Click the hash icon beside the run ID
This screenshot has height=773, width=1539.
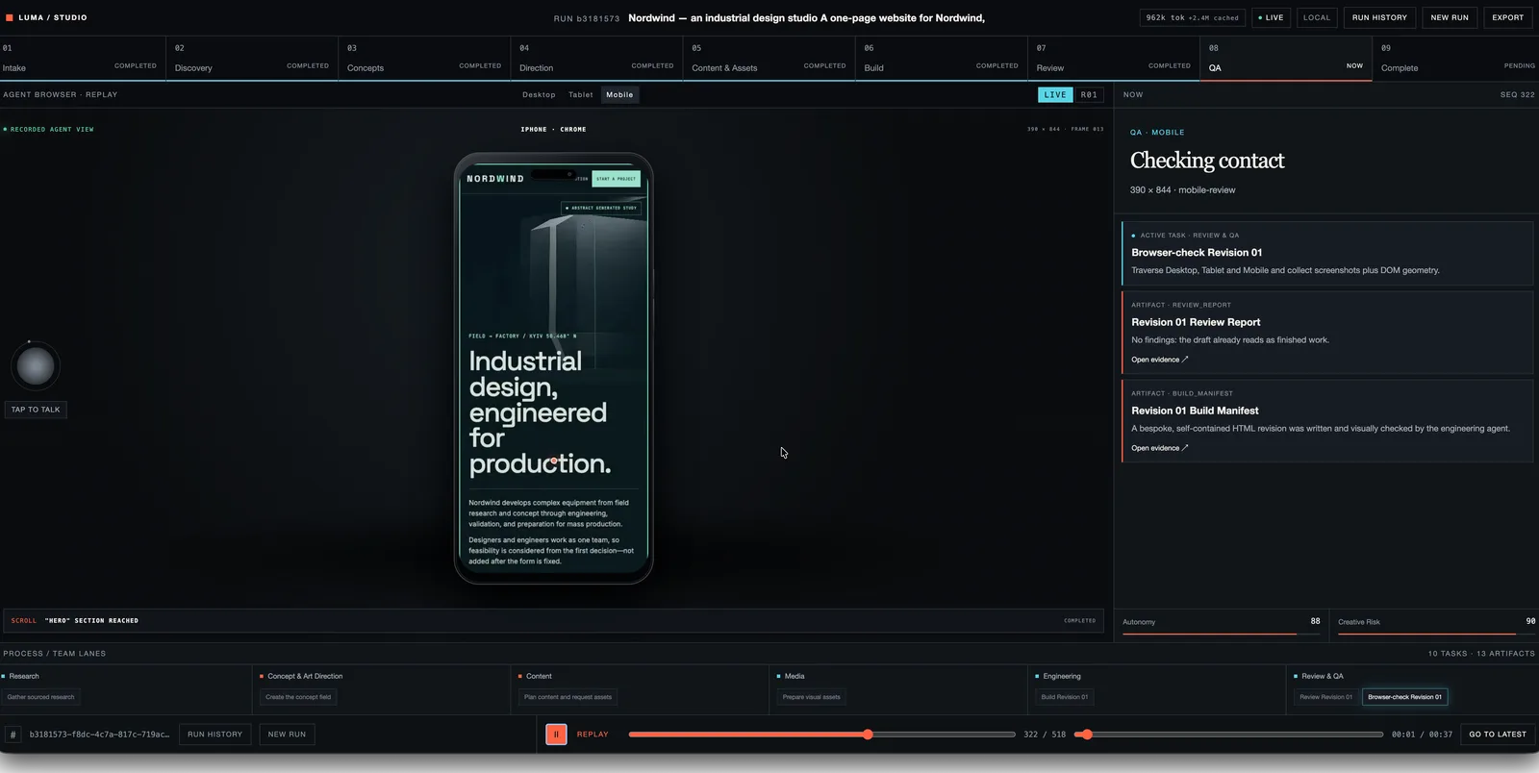tap(13, 735)
